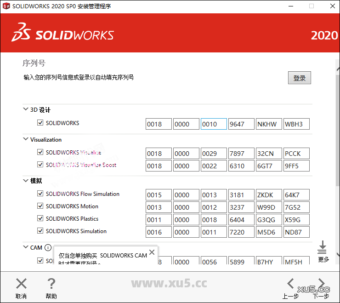Go to previous step (上一步) arrow
This screenshot has width=340, height=303.
click(290, 284)
